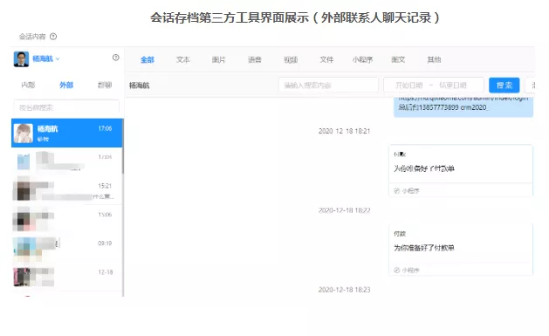Select the 图文 message filter tab
The height and width of the screenshot is (336, 549).
tap(398, 60)
